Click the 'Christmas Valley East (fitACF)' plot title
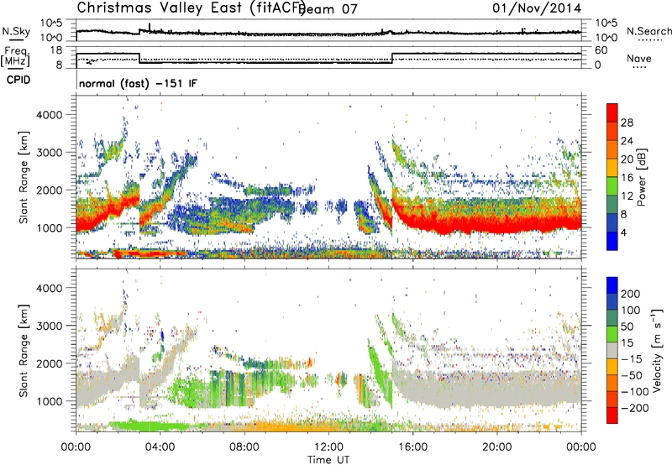Image resolution: width=672 pixels, height=465 pixels. (x=191, y=8)
